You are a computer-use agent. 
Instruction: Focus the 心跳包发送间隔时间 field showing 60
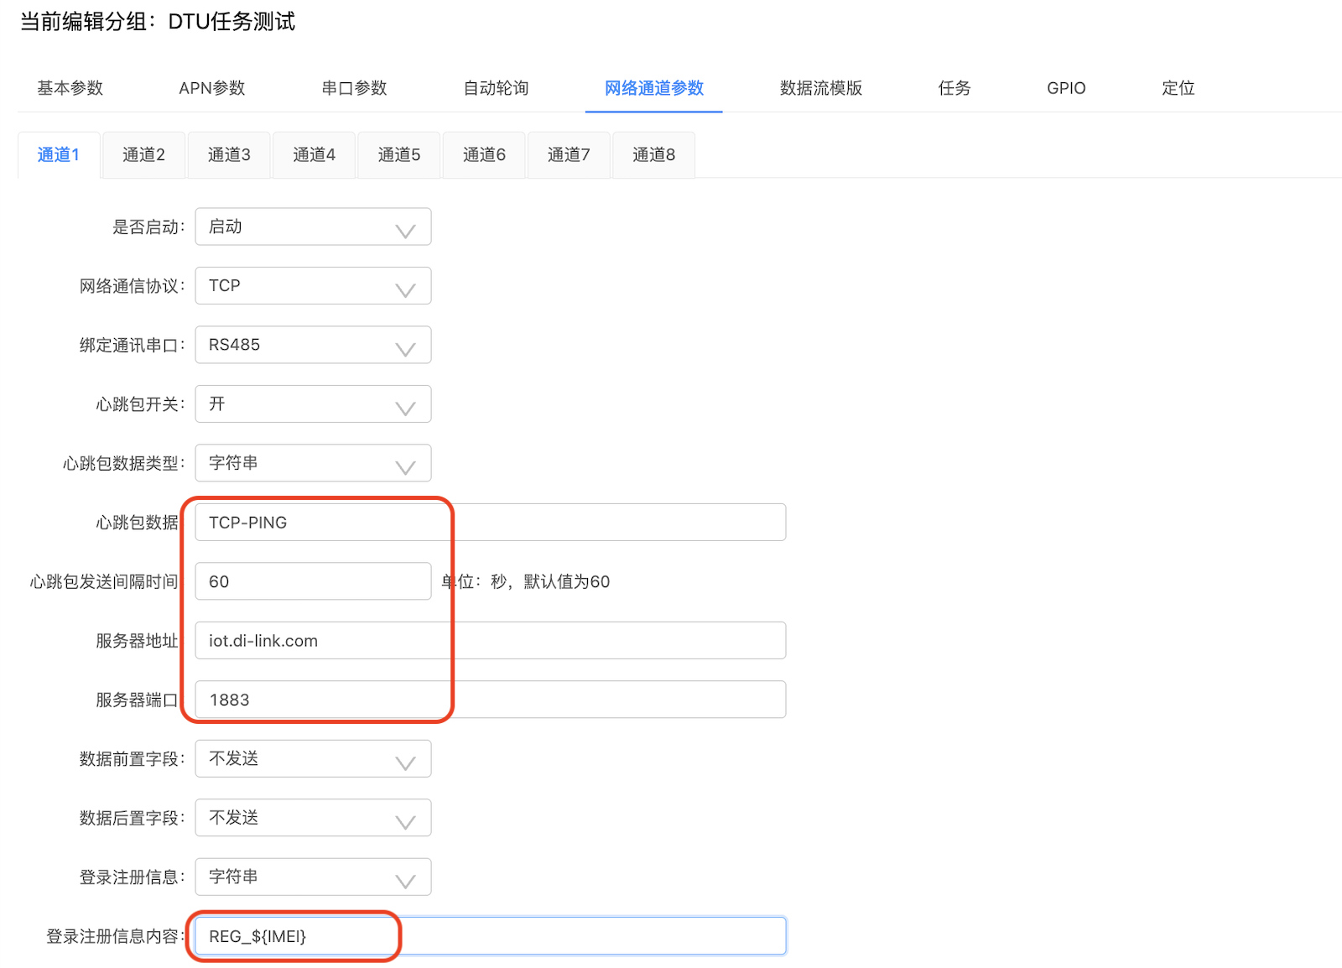pos(313,581)
